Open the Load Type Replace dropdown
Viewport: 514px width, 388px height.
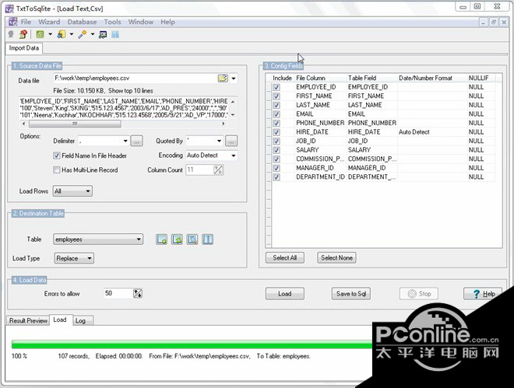[90, 258]
